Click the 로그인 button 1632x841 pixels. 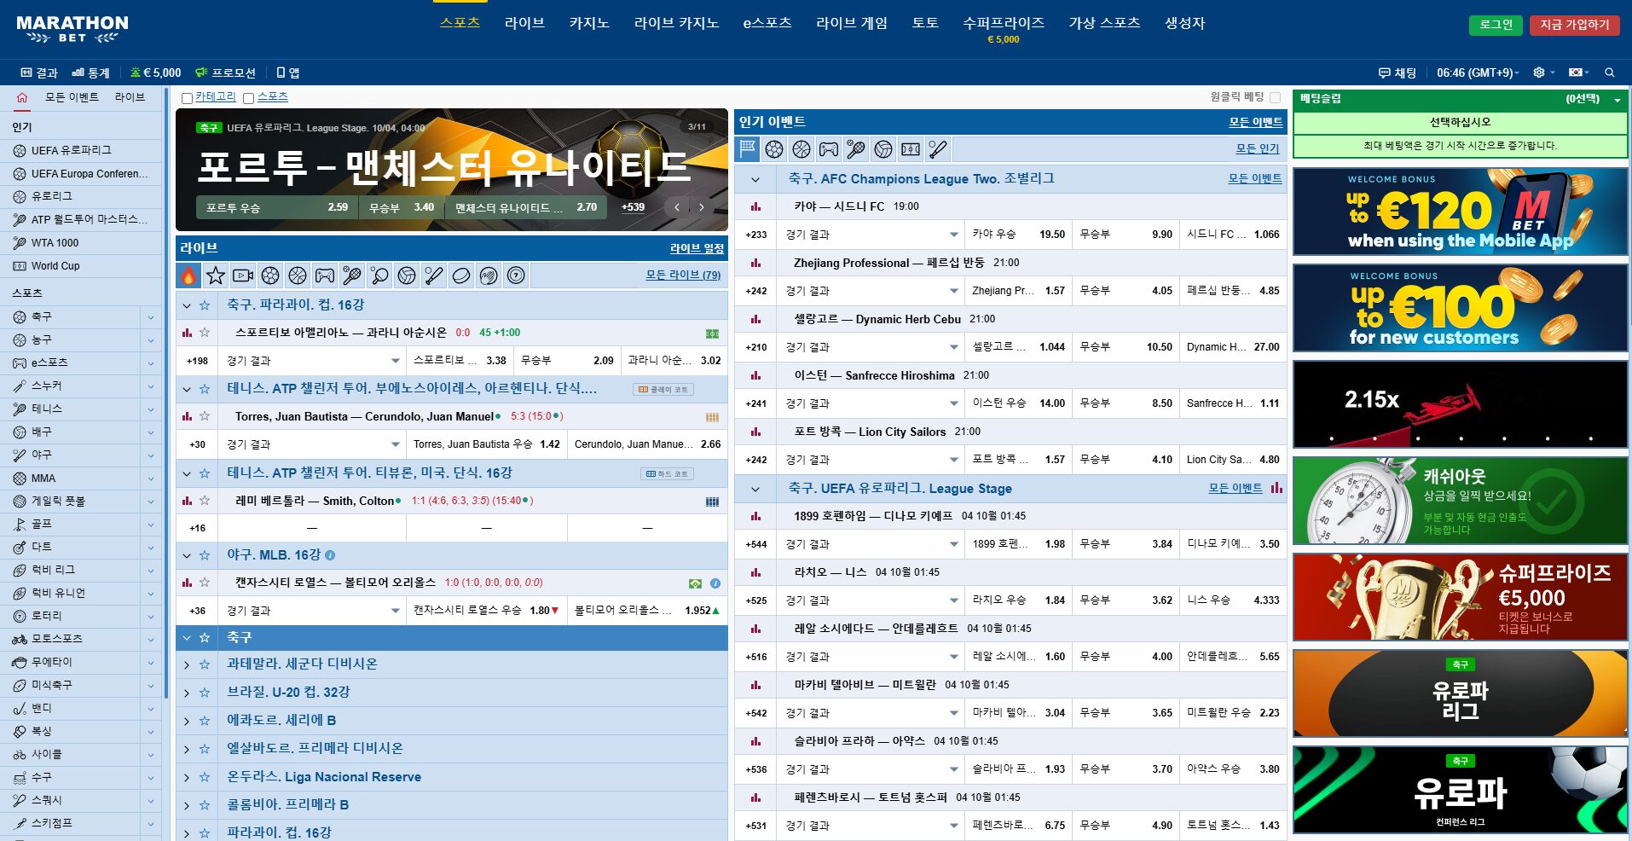pyautogui.click(x=1496, y=25)
